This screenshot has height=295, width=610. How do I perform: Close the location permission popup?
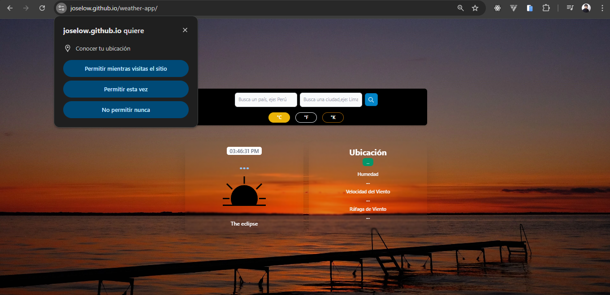(x=185, y=30)
